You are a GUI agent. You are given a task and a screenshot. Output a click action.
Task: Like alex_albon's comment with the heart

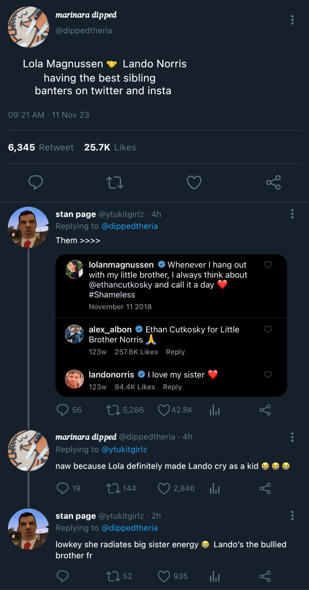[268, 329]
